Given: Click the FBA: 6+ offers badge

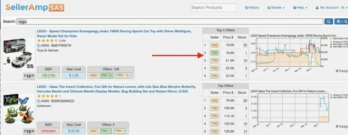Looking at the screenshot, I should [106, 75].
